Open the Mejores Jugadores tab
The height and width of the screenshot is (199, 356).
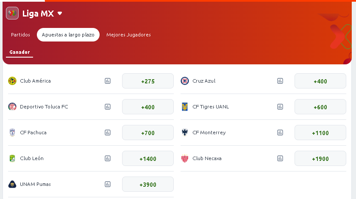tap(128, 35)
